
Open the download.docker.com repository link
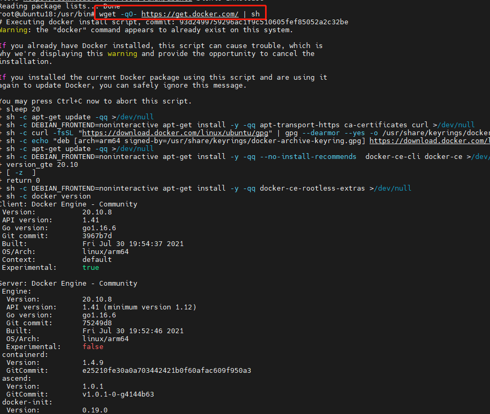coord(429,140)
